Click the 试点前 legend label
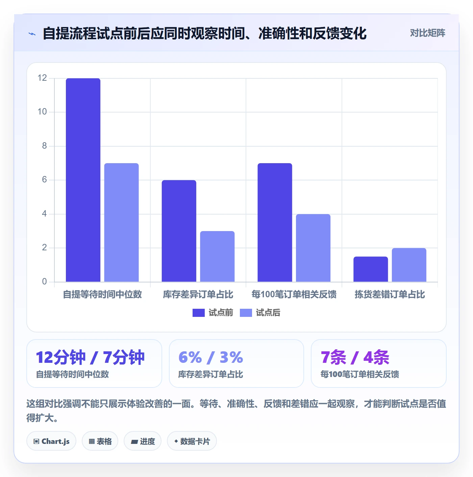The image size is (473, 477). point(221,313)
